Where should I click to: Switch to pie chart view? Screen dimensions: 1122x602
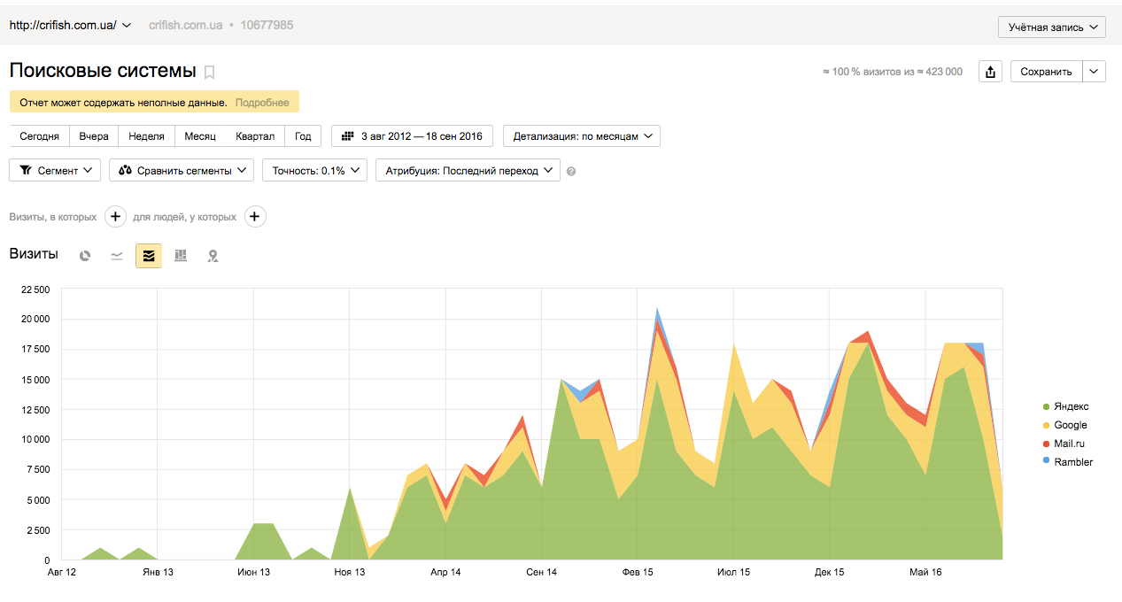click(x=85, y=256)
